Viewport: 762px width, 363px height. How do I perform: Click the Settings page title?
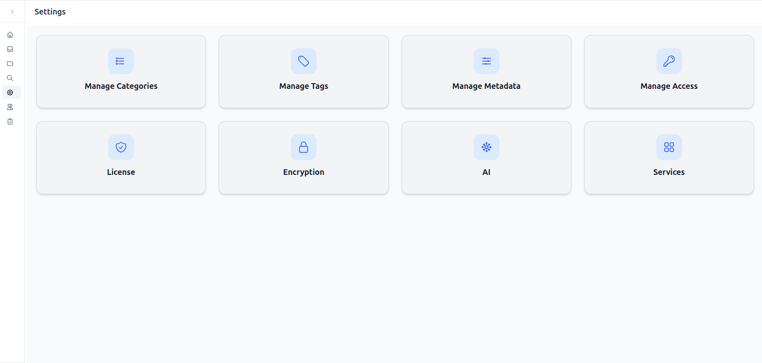pyautogui.click(x=50, y=12)
